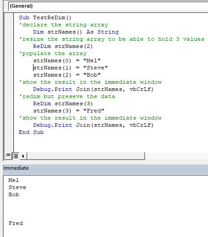Switch to Procedure View icon

(x=8, y=155)
